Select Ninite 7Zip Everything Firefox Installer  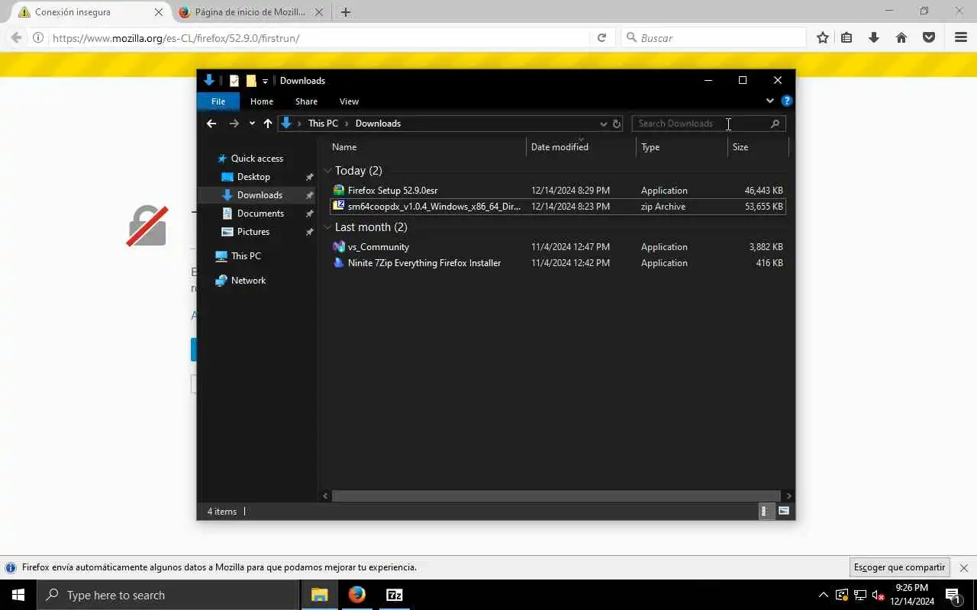[x=558, y=263]
